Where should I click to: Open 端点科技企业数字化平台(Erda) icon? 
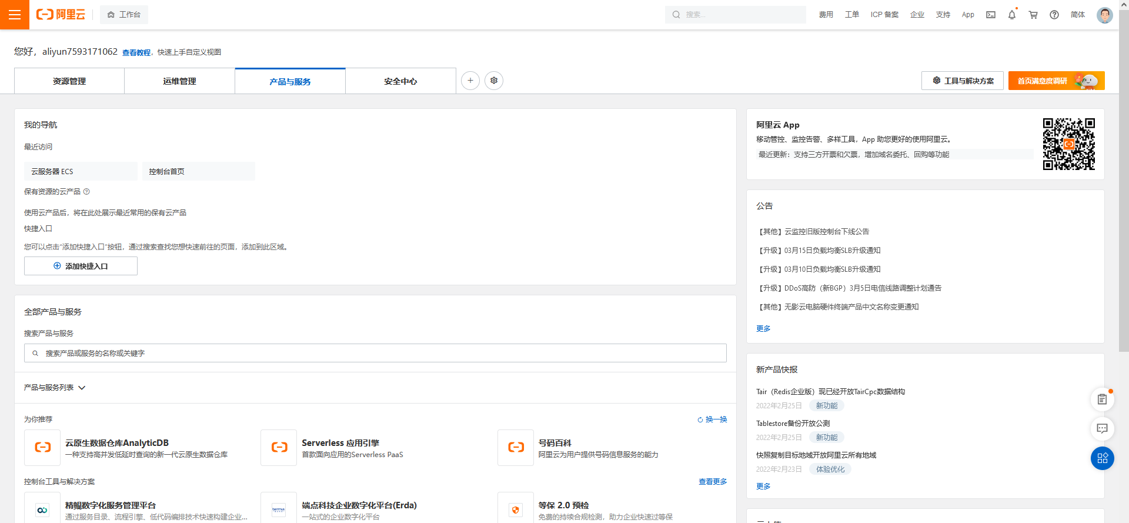279,509
